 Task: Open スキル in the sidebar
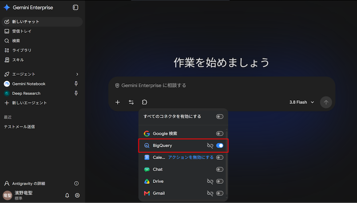[14, 60]
